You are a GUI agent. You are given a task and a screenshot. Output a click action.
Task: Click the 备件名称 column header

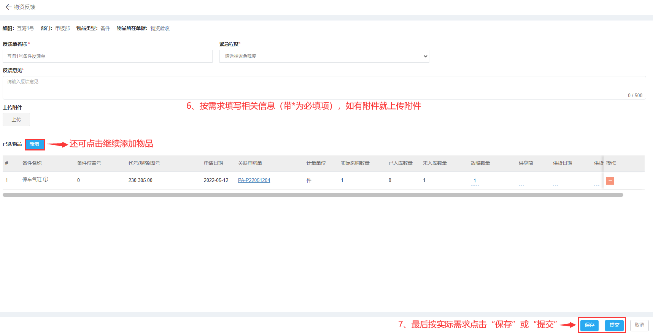click(x=32, y=163)
